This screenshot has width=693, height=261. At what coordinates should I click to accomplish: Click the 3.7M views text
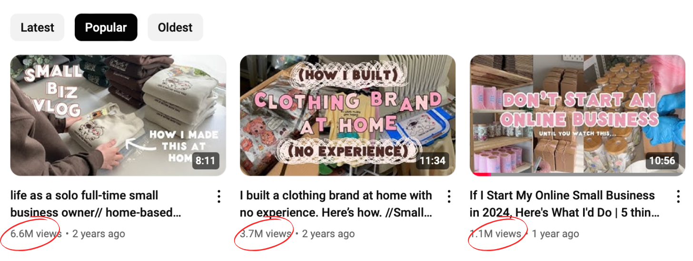(x=266, y=234)
